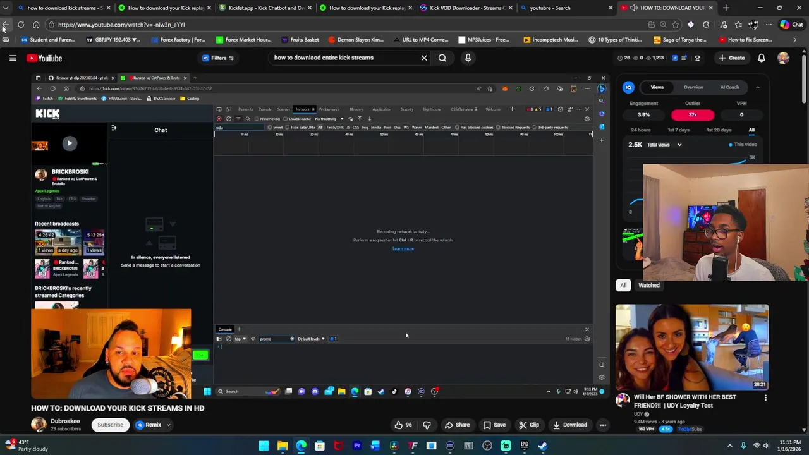Viewport: 809px width, 455px height.
Task: Switch to the Overview tab in vidIQ
Action: [693, 87]
